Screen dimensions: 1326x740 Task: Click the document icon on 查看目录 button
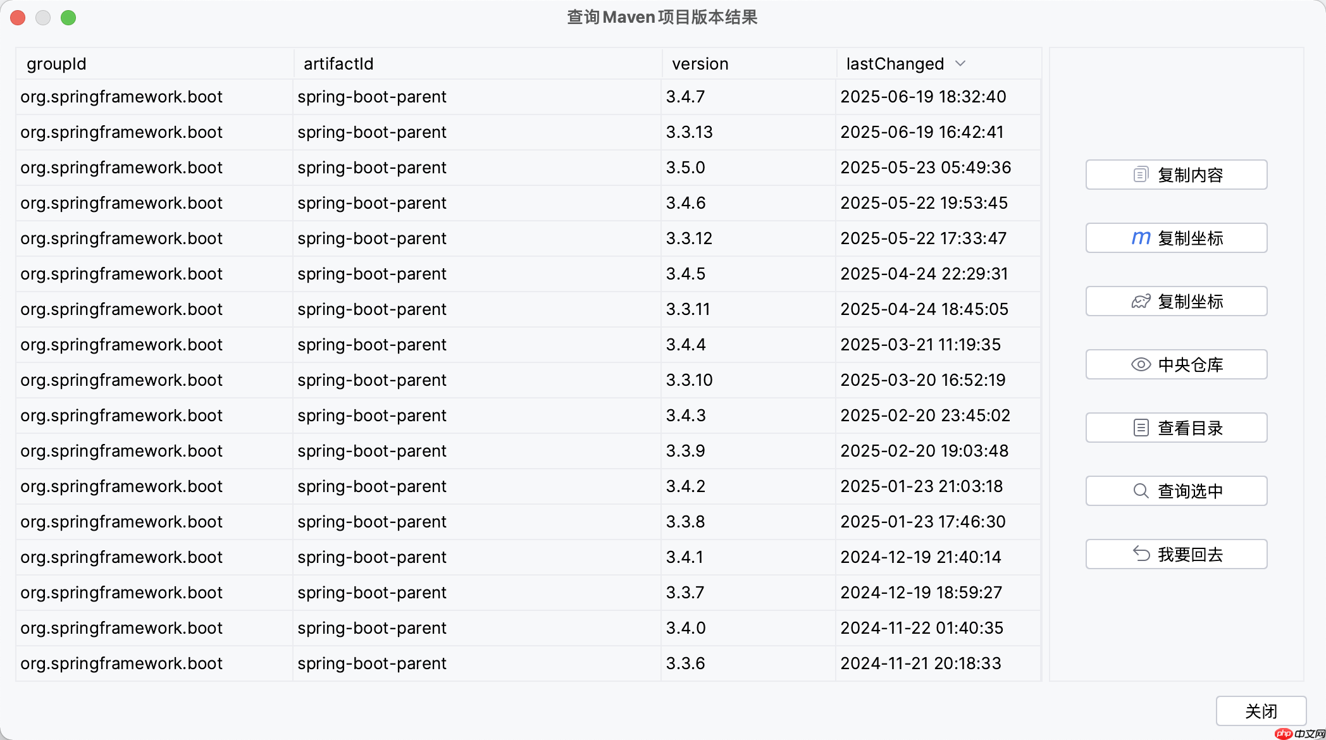tap(1141, 428)
